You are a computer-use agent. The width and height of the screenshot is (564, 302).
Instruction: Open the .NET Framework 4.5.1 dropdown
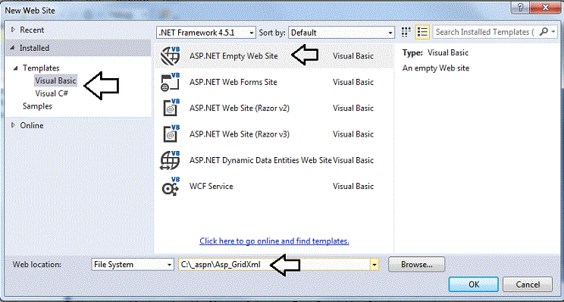tap(206, 33)
